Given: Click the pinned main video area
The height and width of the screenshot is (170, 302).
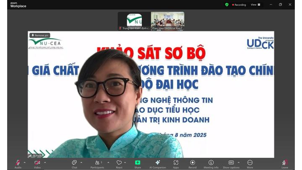Looking at the screenshot, I should coord(151,94).
